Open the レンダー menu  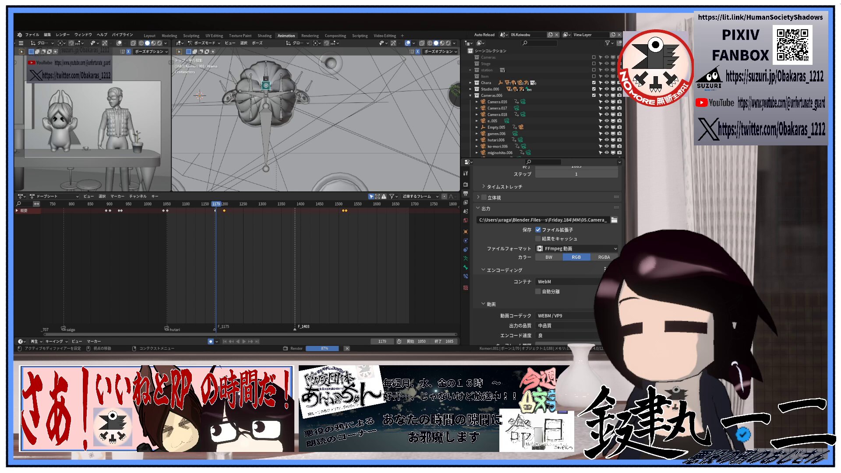[63, 35]
